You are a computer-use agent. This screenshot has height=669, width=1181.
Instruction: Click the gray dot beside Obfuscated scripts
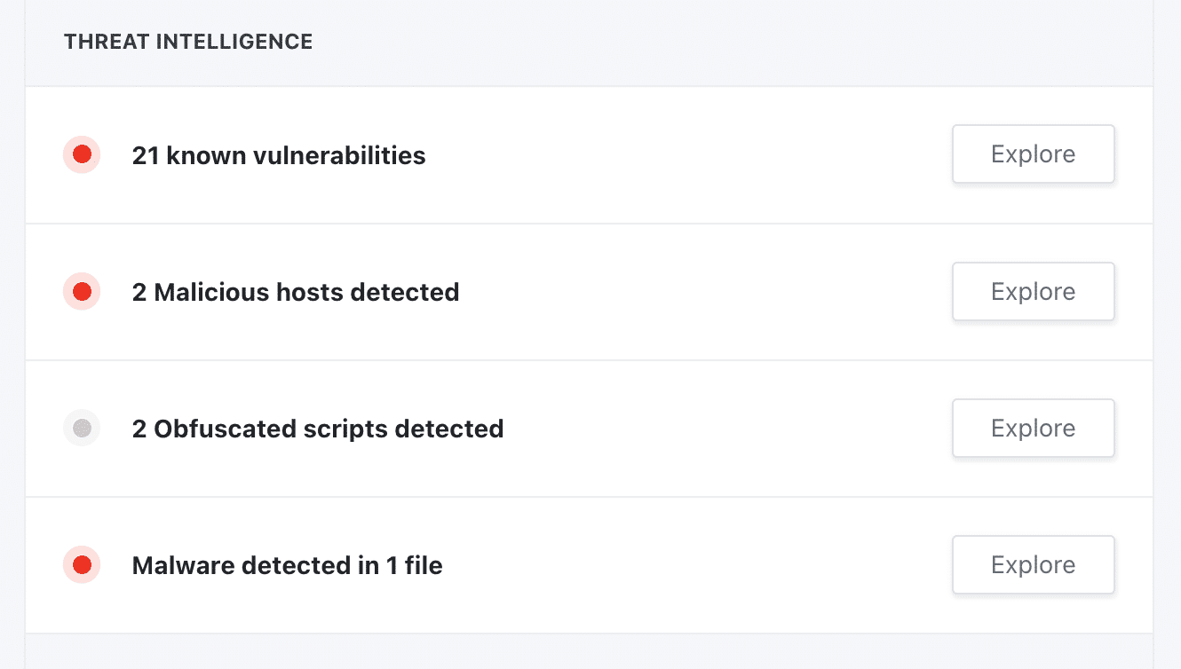[82, 429]
